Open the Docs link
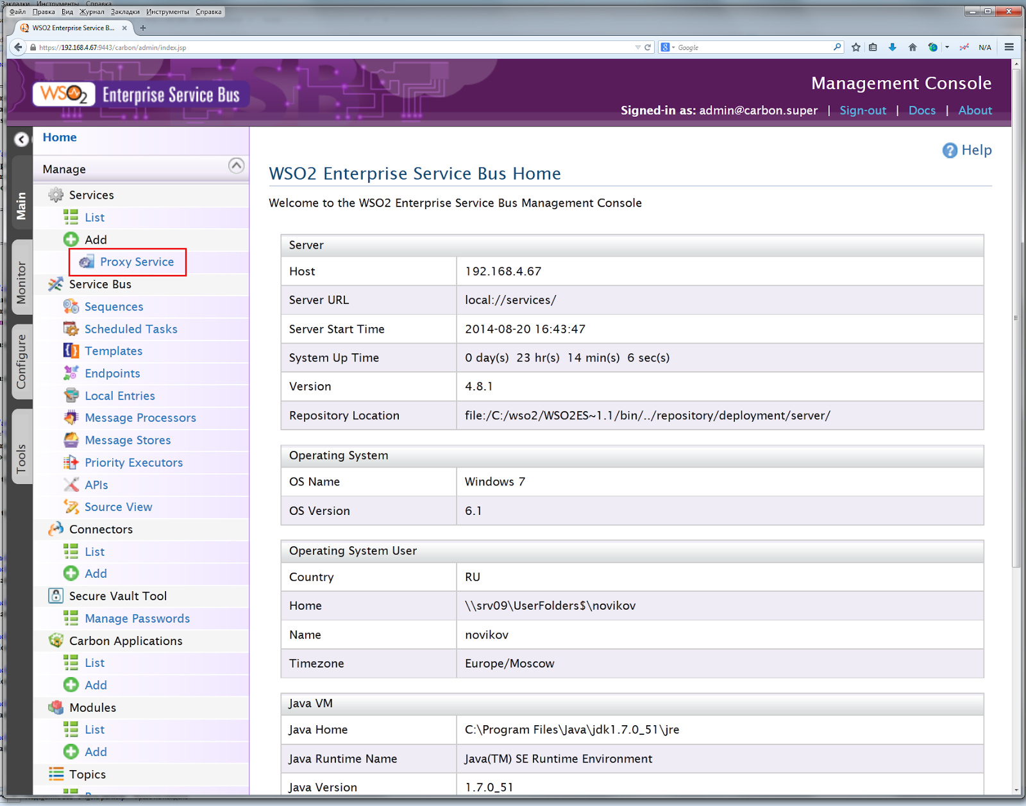Screen dimensions: 1026x806 coord(921,110)
